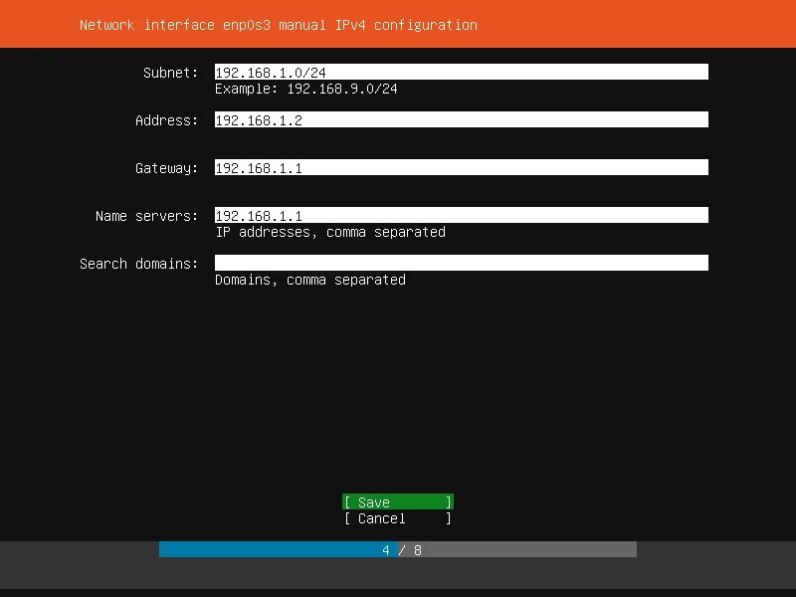Focus the Address field containing 192.168.1.2
Screen dimensions: 796x597
click(x=462, y=119)
